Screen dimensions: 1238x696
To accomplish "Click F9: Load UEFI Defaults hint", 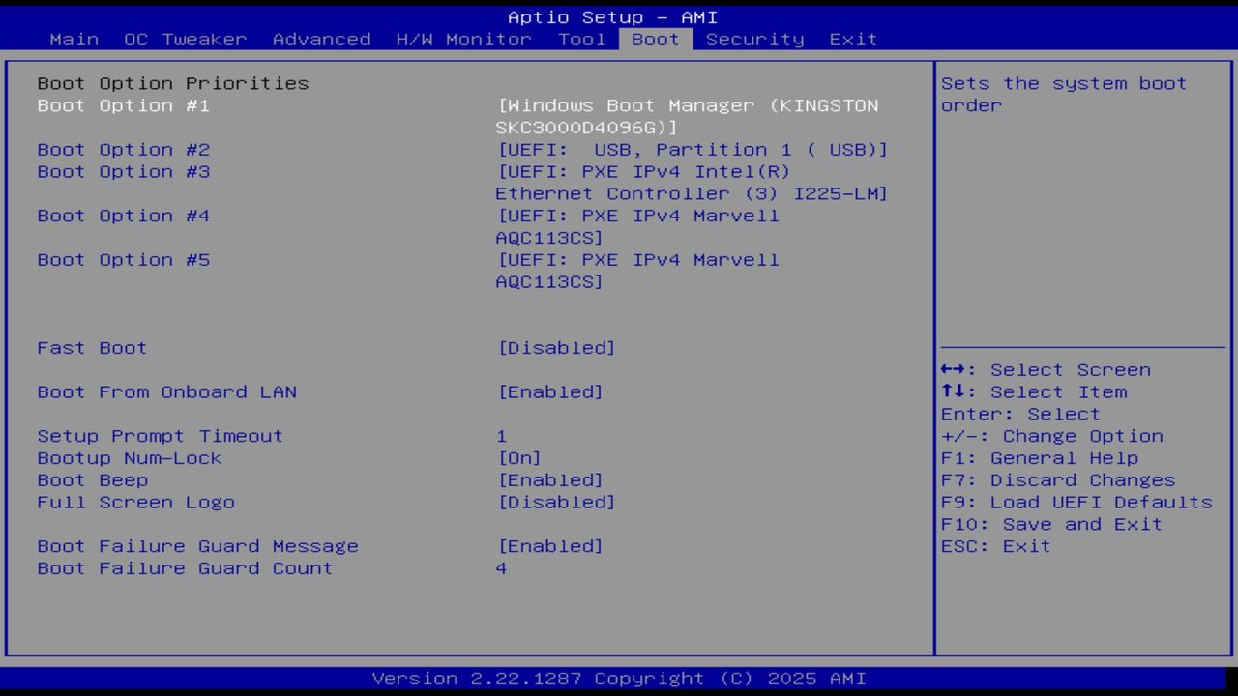I will (1076, 503).
